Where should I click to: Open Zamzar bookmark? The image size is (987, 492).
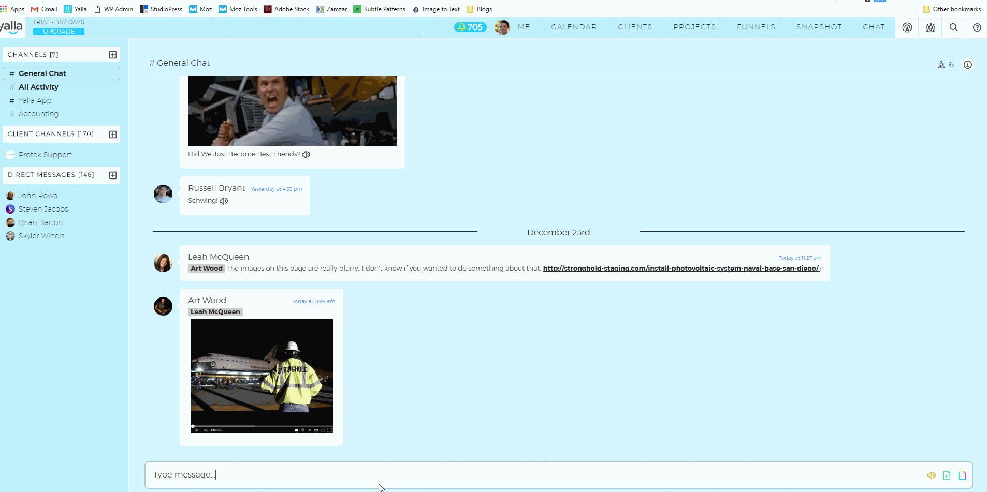pos(331,9)
